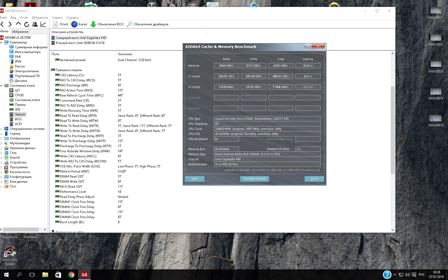Select Южный мост Intel 82801JB ICH10 device

[78, 43]
